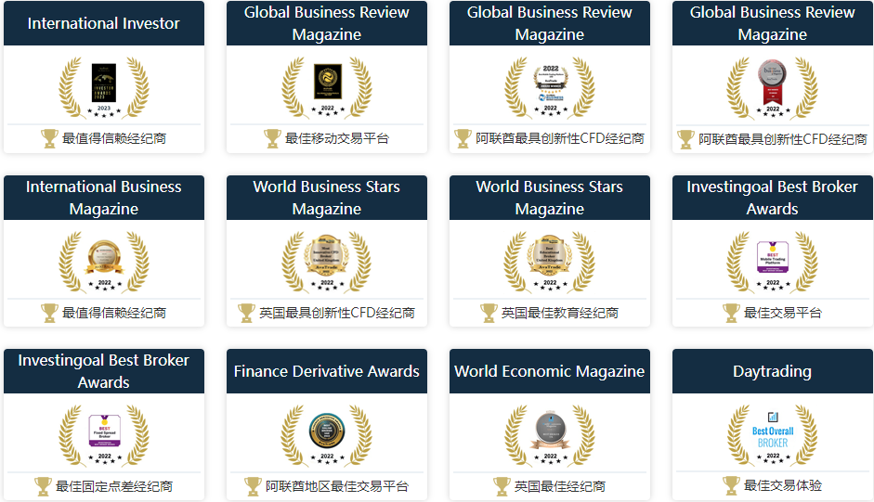Click 最值得信赖经纪商 under International Business Magazine
874x502 pixels.
pyautogui.click(x=114, y=313)
